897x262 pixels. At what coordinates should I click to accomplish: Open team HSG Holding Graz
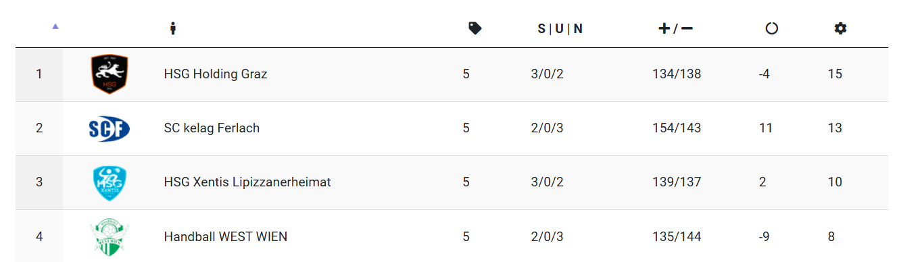[216, 74]
